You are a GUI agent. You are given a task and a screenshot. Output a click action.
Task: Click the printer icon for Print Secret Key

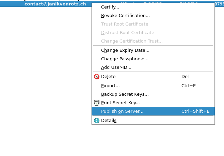(x=97, y=103)
